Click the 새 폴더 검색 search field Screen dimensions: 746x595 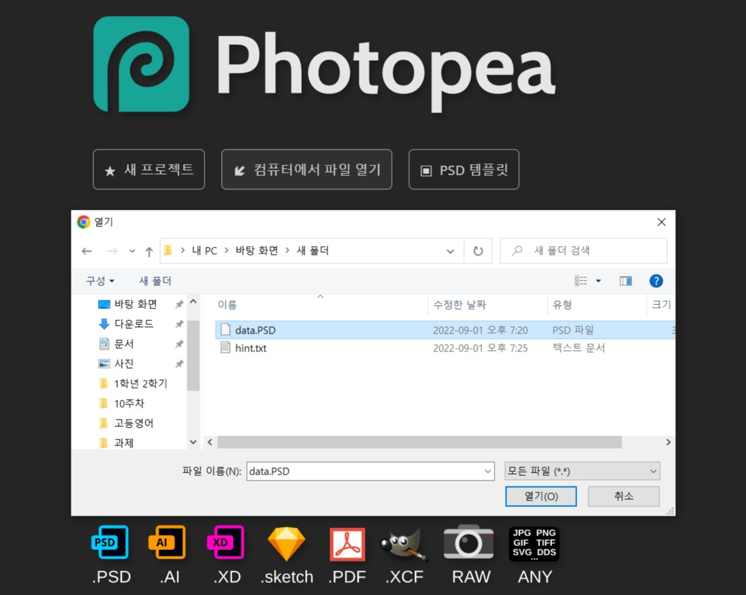(584, 251)
